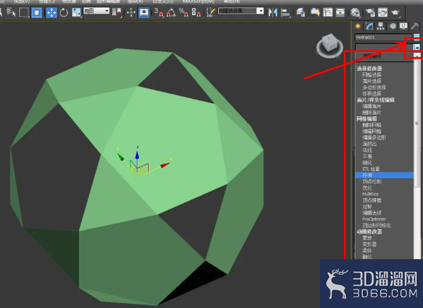Switch to the Display panel tab
The image size is (423, 308).
[x=403, y=26]
